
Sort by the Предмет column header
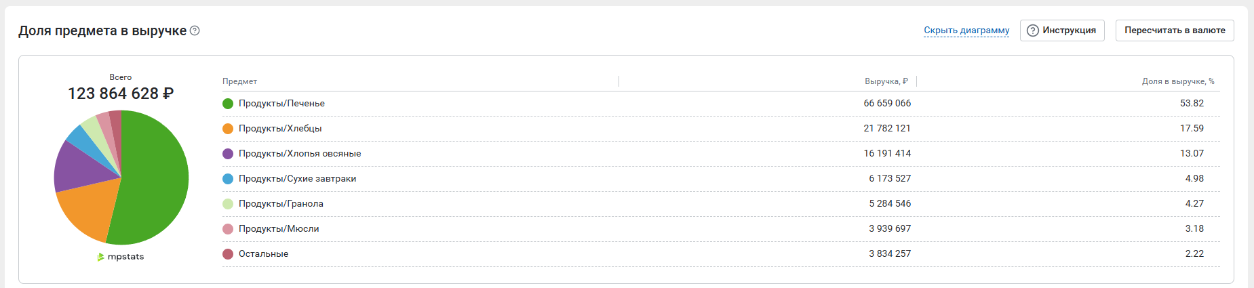pos(240,81)
